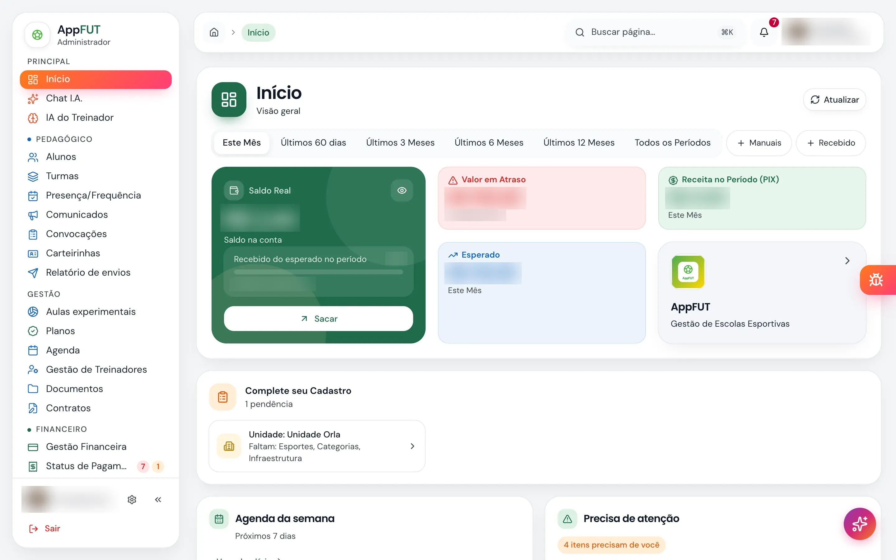Open Alunos people icon
Image resolution: width=896 pixels, height=560 pixels.
[33, 157]
